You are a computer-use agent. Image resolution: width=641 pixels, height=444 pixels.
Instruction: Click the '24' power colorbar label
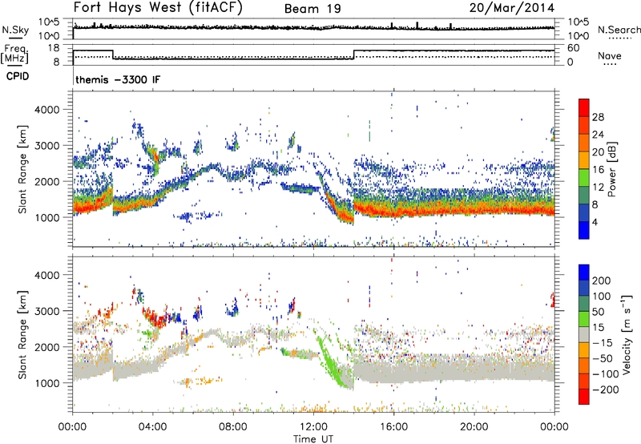point(598,135)
